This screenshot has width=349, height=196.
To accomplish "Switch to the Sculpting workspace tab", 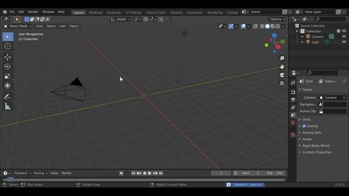I will [x=114, y=13].
